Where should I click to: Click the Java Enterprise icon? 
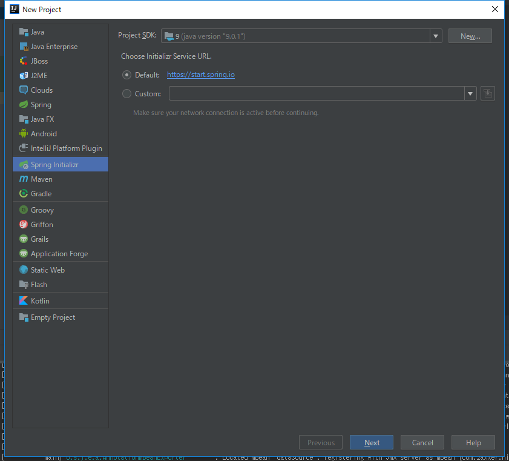[24, 47]
